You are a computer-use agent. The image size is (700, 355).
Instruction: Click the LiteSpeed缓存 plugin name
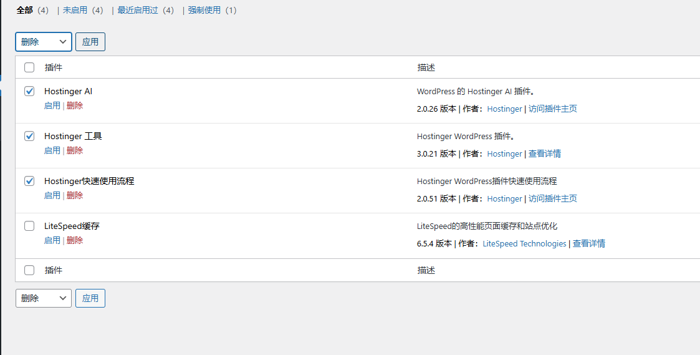(72, 226)
